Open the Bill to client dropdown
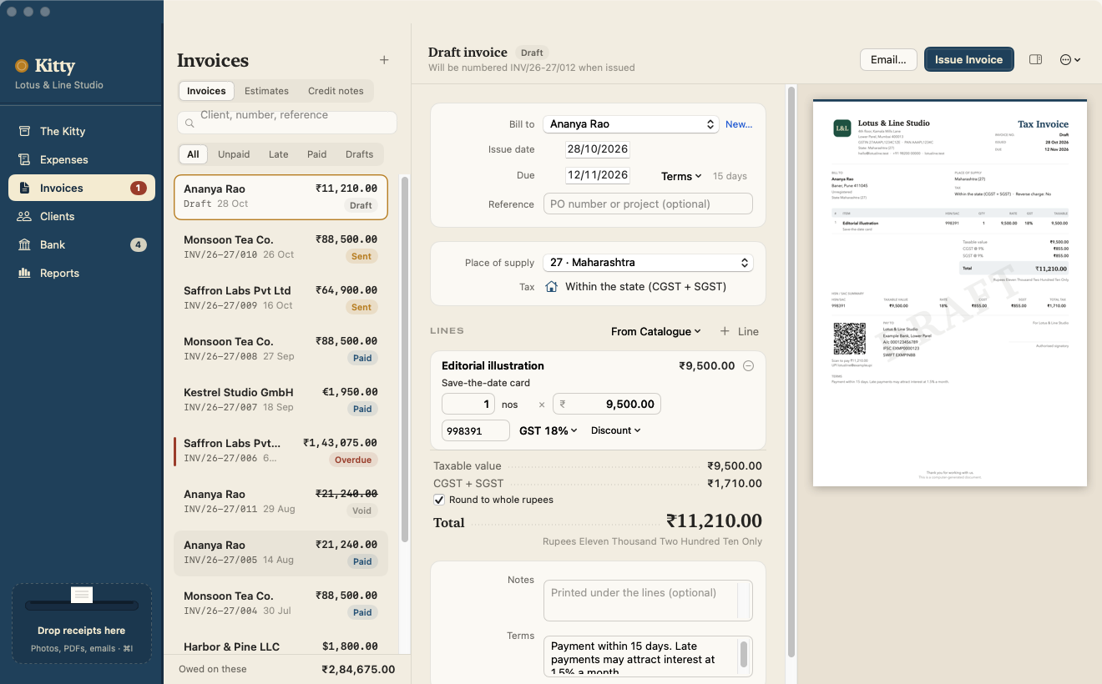Image resolution: width=1102 pixels, height=684 pixels. click(631, 123)
